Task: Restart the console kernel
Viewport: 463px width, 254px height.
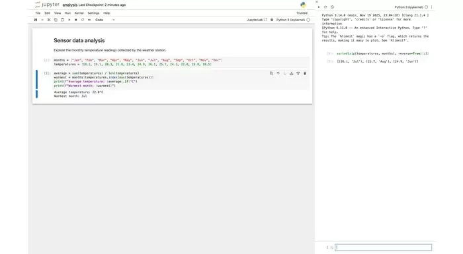Action: [325, 7]
